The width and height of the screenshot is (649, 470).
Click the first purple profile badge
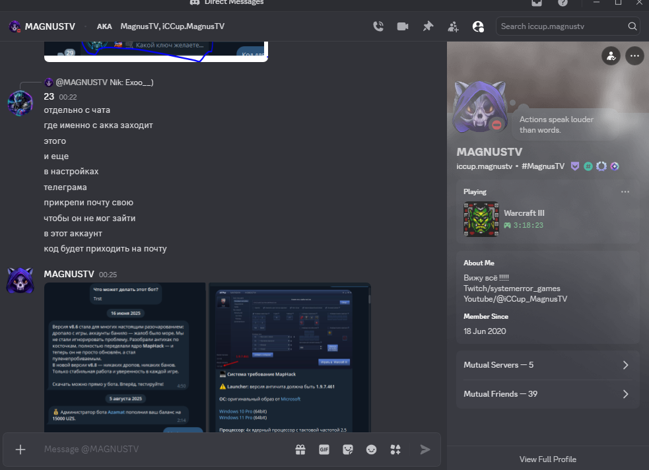click(x=575, y=166)
